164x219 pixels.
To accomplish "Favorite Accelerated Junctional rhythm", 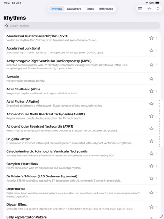I will 151,51.
